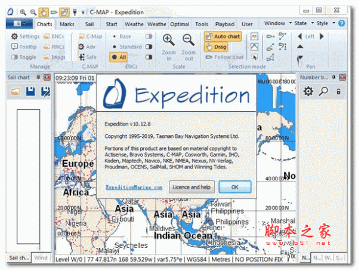
Task: Flip the toggle switch beside Base
Action: [149, 36]
